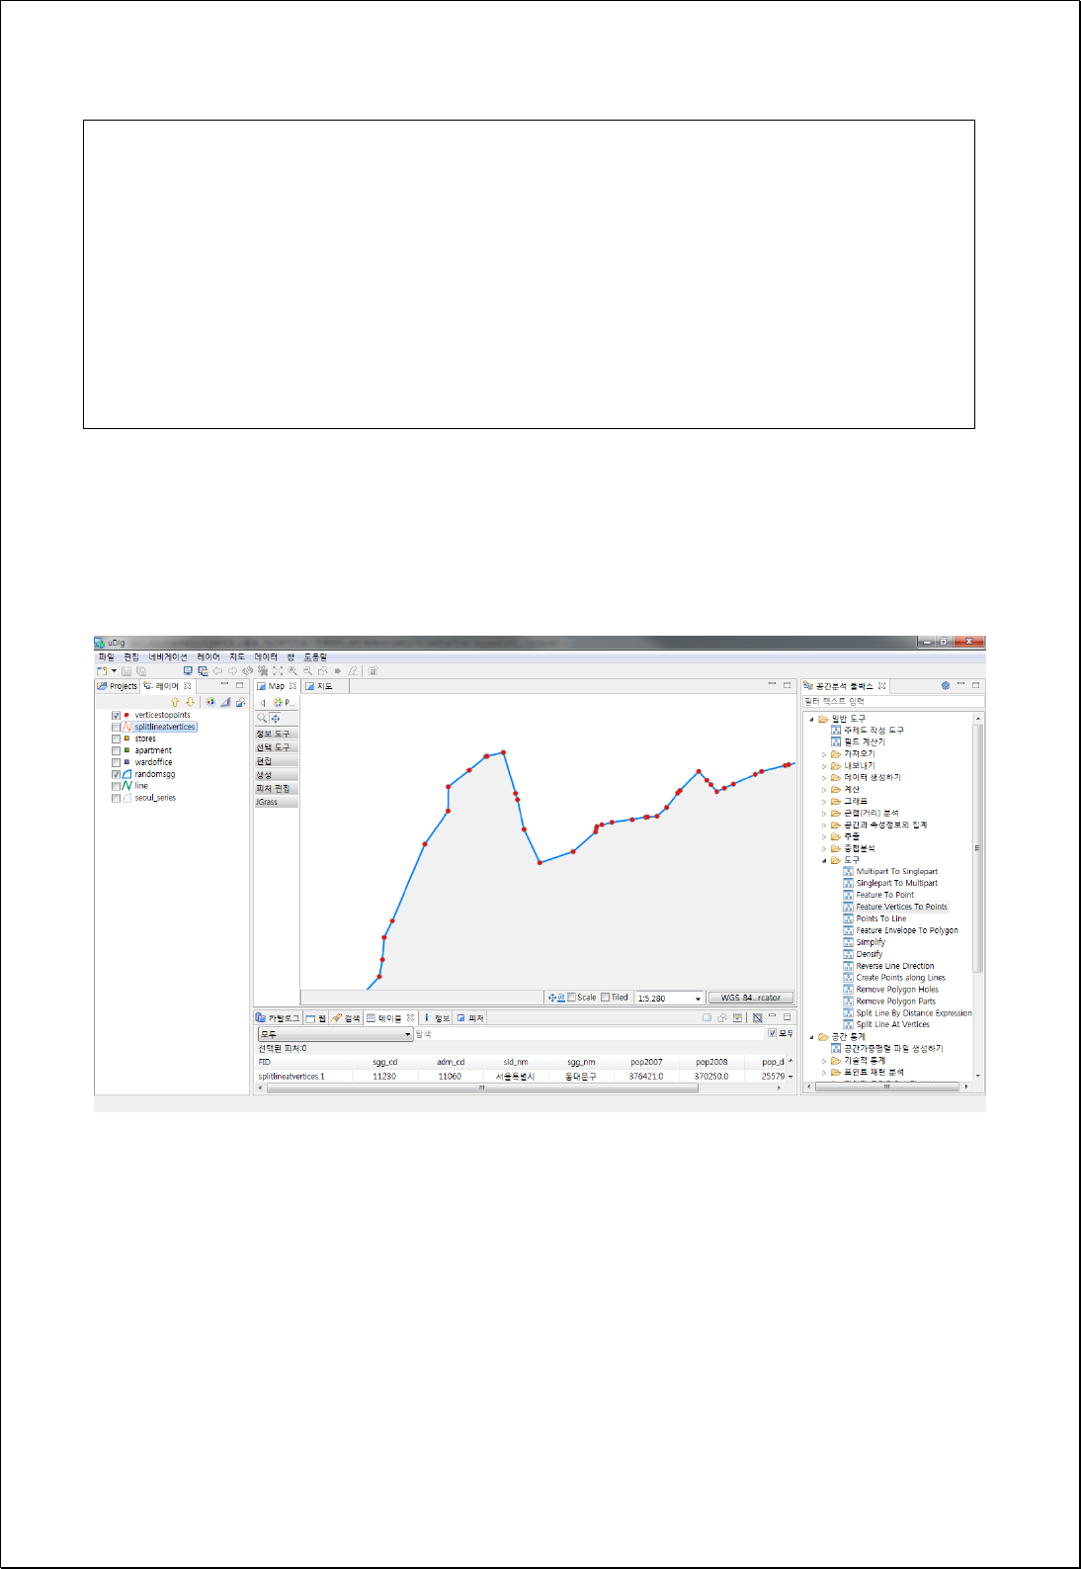Open the 피처 편집 palette drawer
Viewport: 1081px width, 1569px height.
pyautogui.click(x=276, y=789)
